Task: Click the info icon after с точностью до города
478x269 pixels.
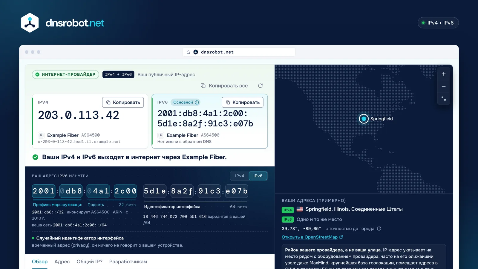Action: [x=379, y=229]
